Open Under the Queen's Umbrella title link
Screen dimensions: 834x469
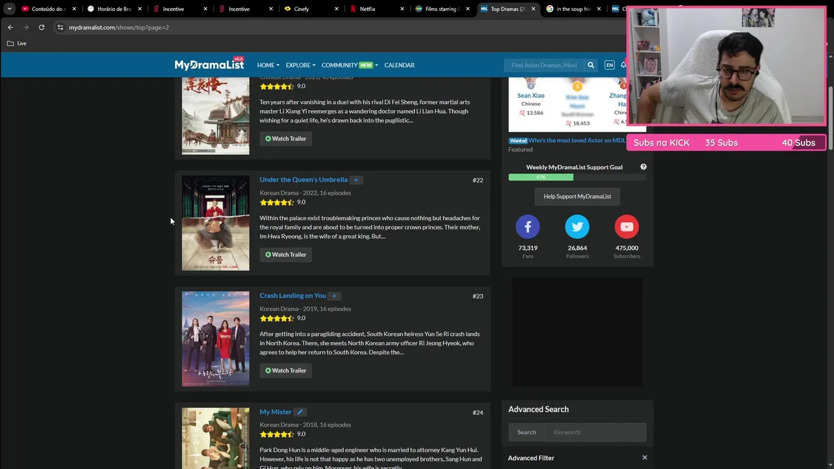tap(304, 180)
